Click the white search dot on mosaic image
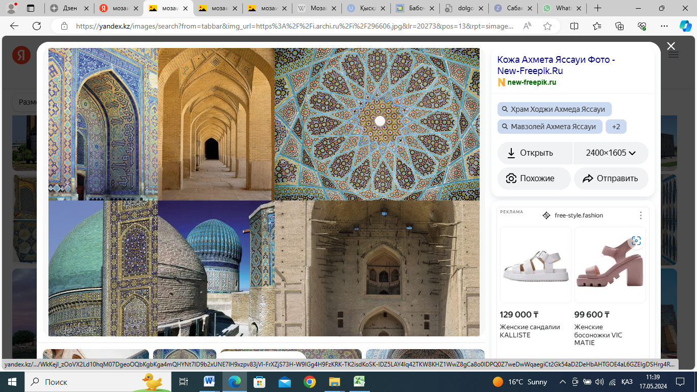 point(380,121)
